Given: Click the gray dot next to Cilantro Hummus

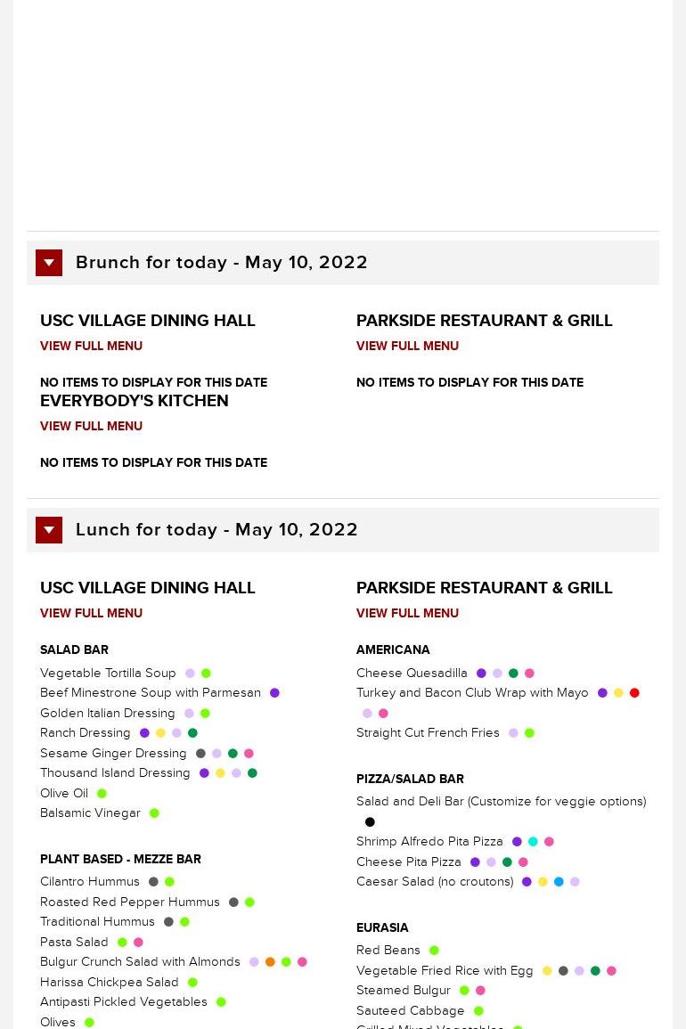Looking at the screenshot, I should (x=153, y=882).
